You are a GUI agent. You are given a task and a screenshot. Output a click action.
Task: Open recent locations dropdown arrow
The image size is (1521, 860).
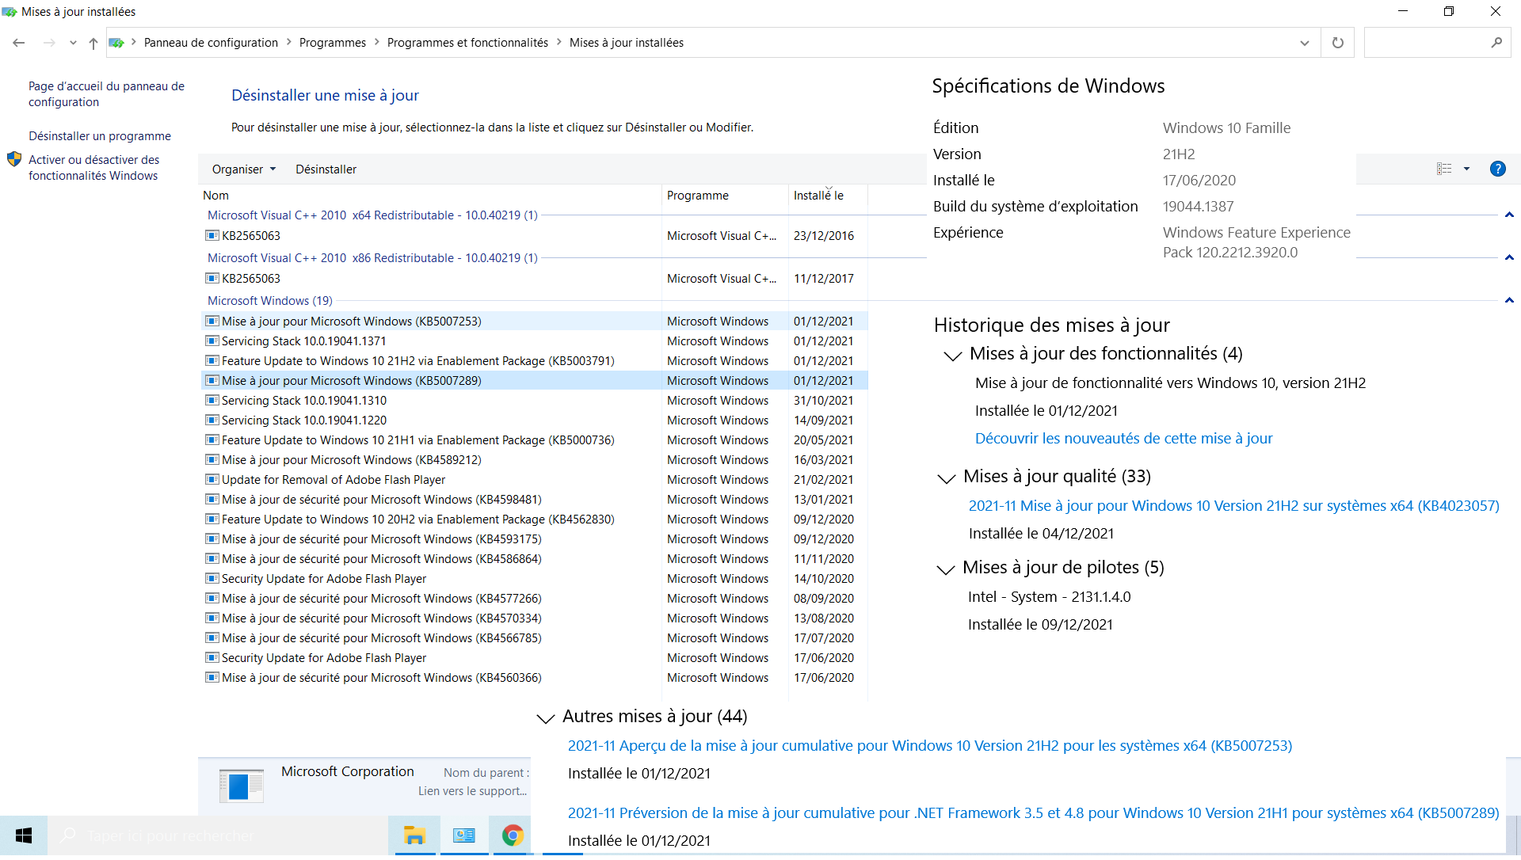73,43
